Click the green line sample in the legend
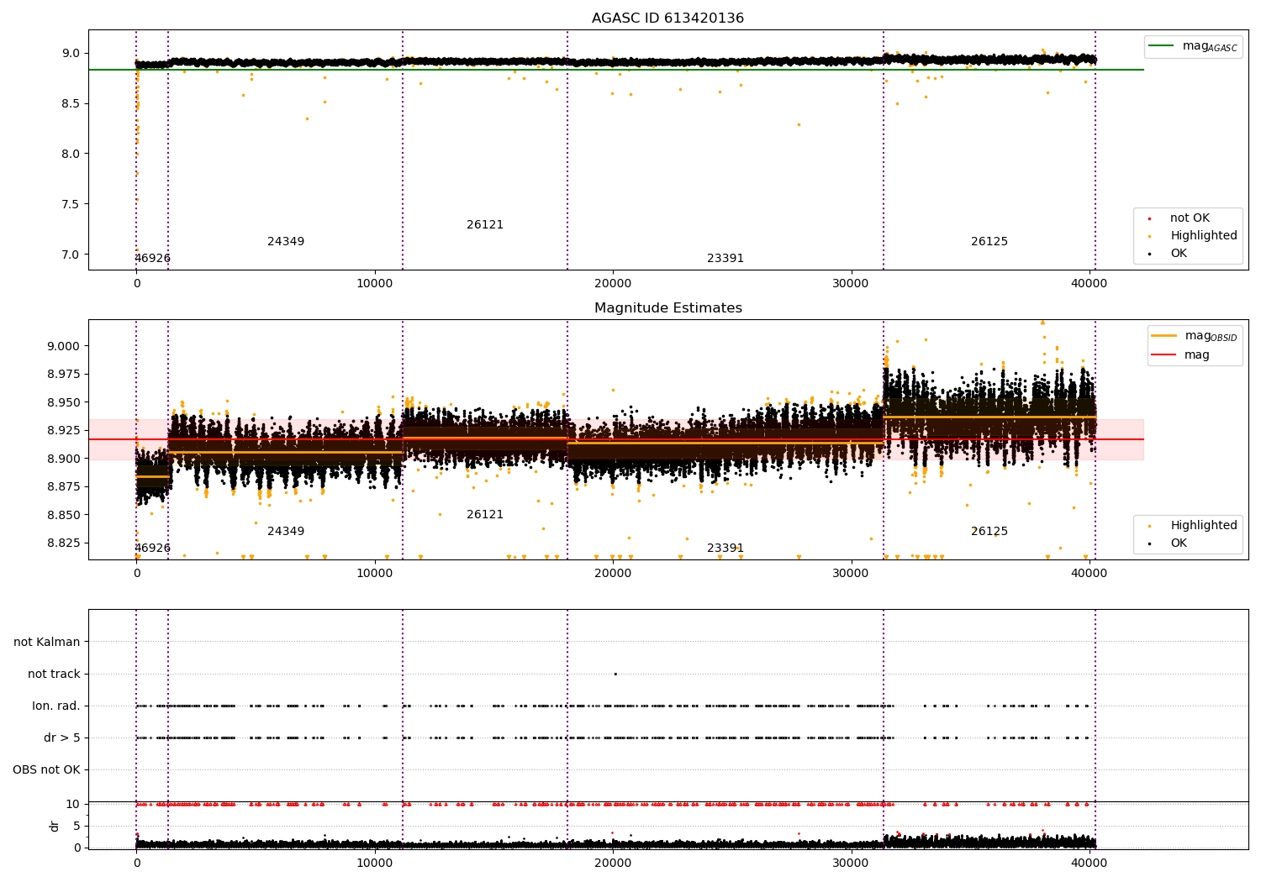 pos(1161,46)
